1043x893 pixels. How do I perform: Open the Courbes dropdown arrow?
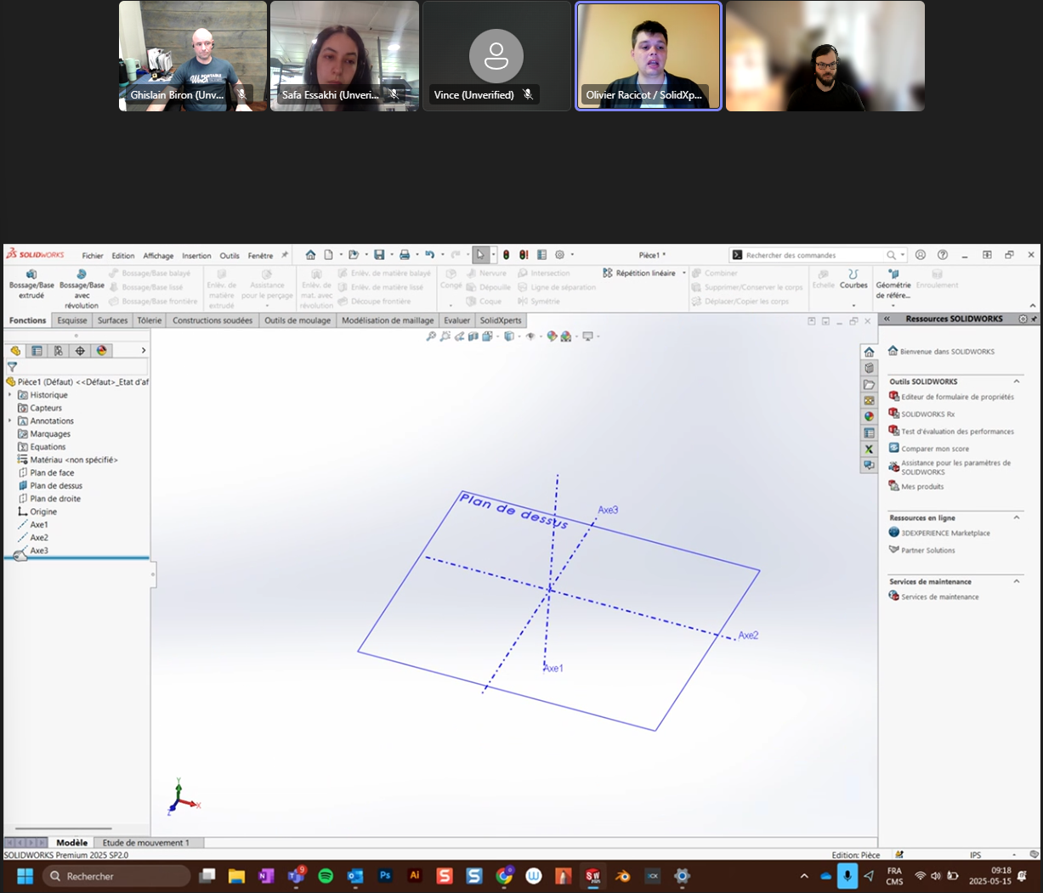[853, 297]
